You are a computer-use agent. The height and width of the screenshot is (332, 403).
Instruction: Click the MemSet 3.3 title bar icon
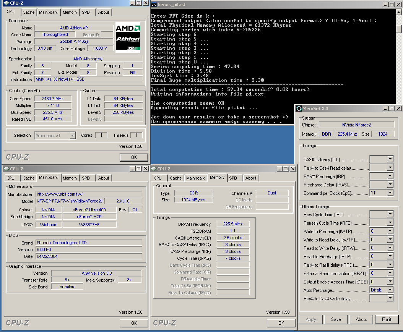[299, 109]
